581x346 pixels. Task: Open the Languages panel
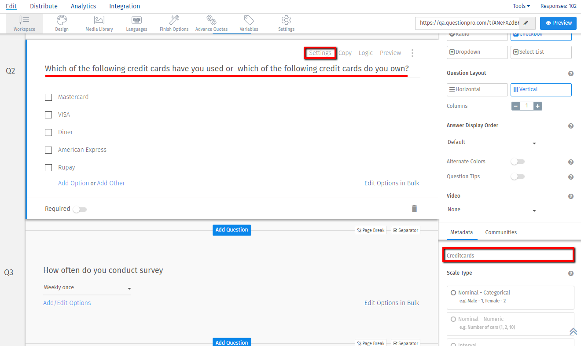136,23
